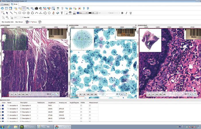Set left slide magnification to 40X
Viewport: 201px width, 129px height.
pos(27,94)
